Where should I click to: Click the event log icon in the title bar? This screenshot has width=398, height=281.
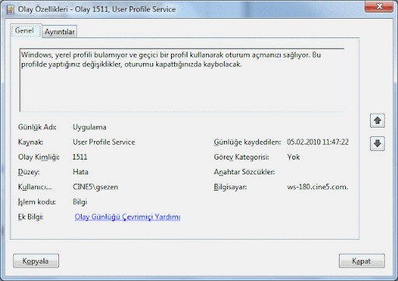coord(10,9)
